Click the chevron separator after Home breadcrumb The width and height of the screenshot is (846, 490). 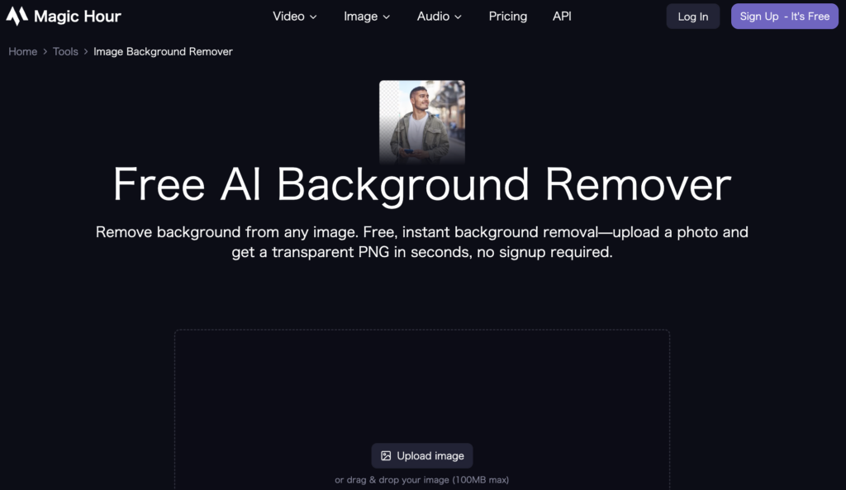(45, 52)
